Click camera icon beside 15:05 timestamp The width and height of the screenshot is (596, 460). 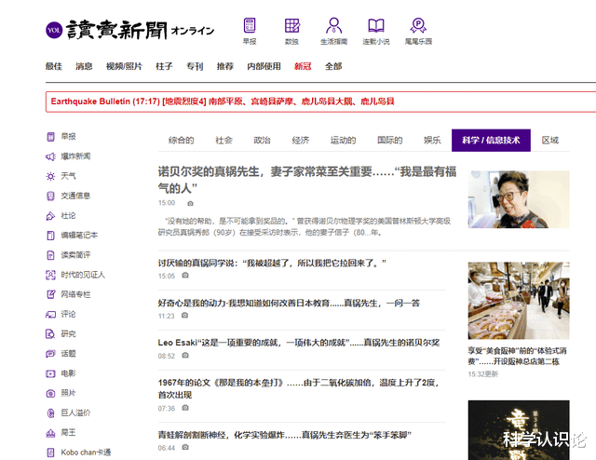185,276
